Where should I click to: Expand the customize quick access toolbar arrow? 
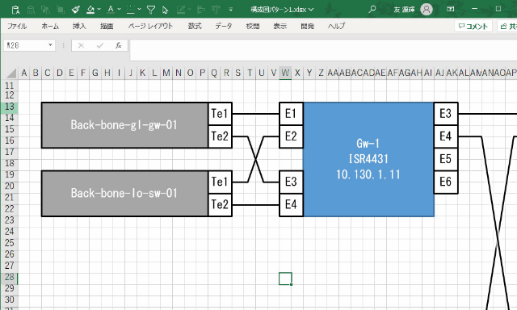(x=231, y=9)
